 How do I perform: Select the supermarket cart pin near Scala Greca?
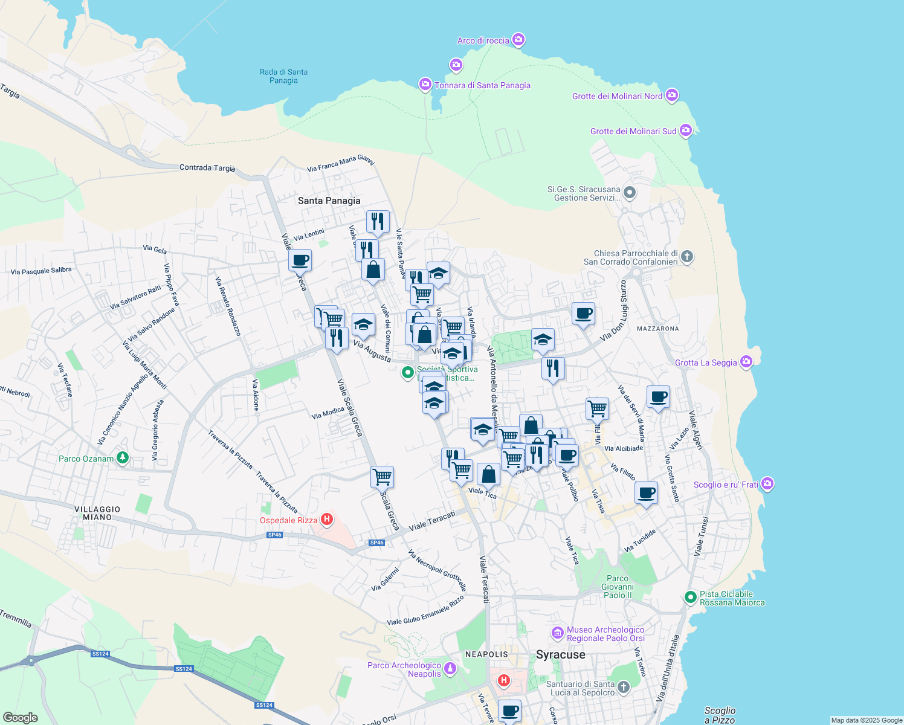tap(382, 477)
